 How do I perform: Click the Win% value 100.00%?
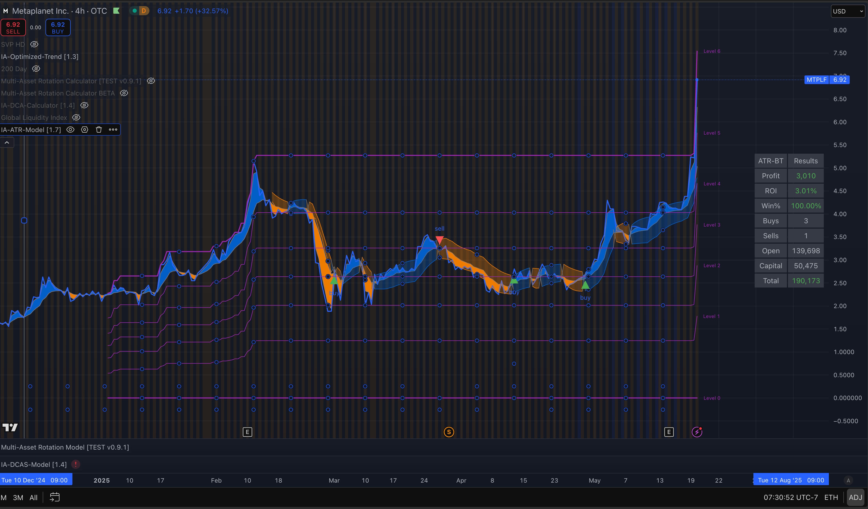click(x=806, y=205)
